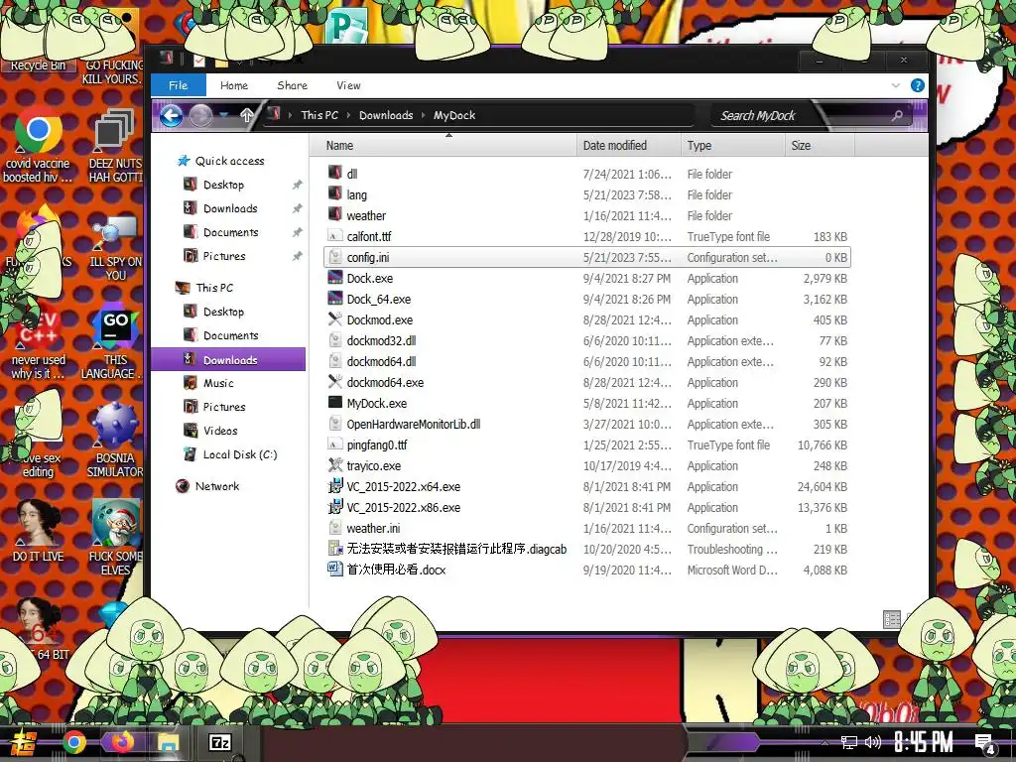Select the Dock_64.exe application icon
Viewport: 1016px width, 762px height.
pos(335,298)
